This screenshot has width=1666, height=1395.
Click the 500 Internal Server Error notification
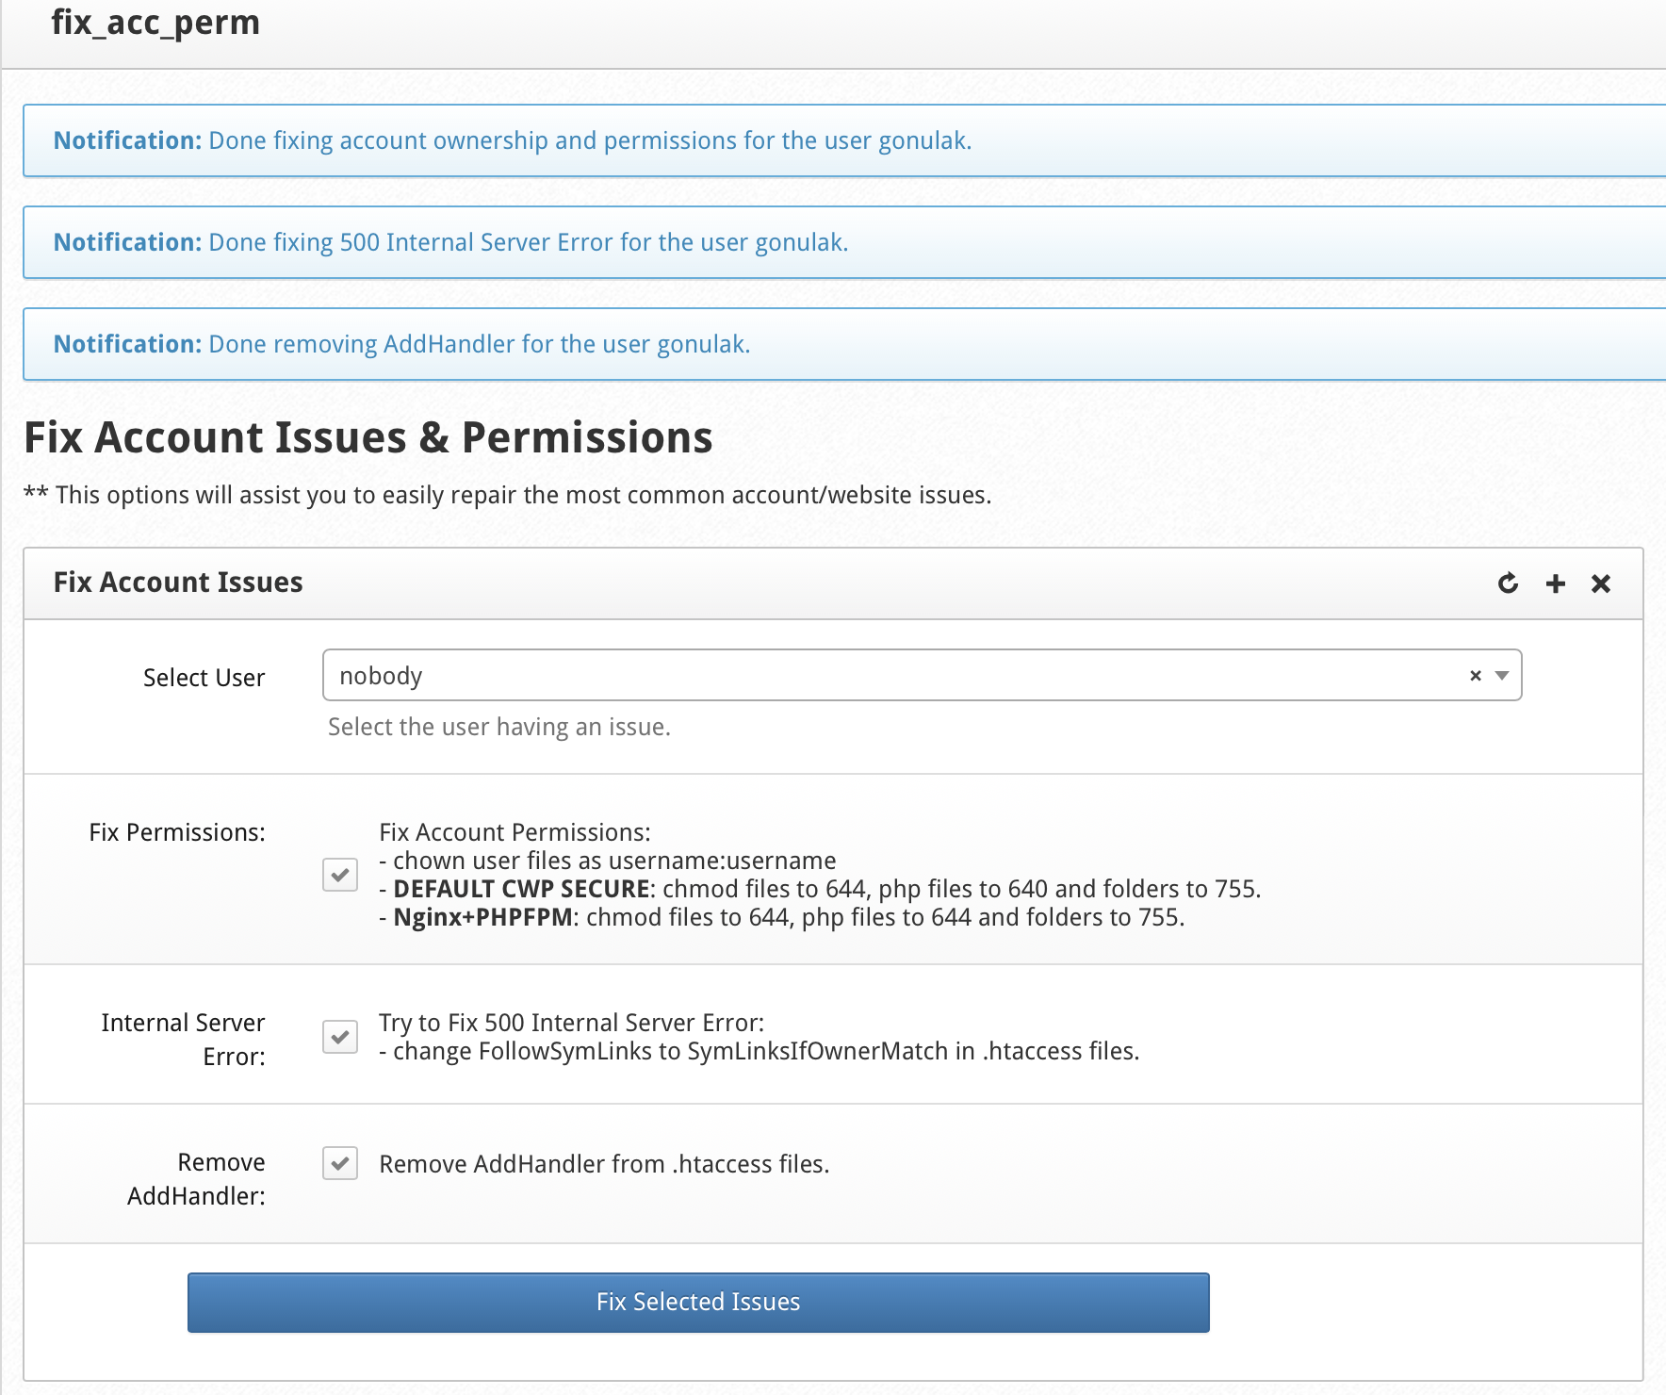pos(844,242)
